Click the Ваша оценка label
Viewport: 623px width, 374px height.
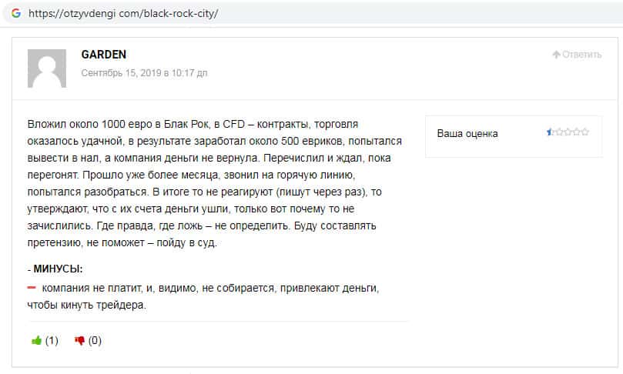[x=467, y=133]
